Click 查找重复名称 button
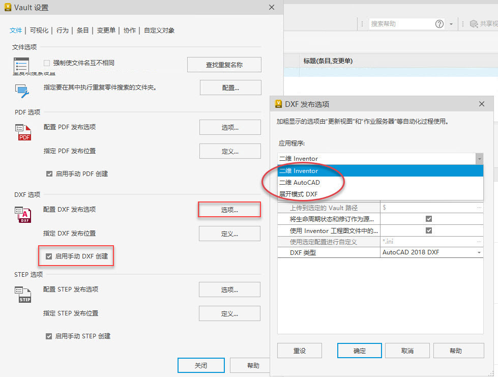This screenshot has width=498, height=377. (224, 65)
